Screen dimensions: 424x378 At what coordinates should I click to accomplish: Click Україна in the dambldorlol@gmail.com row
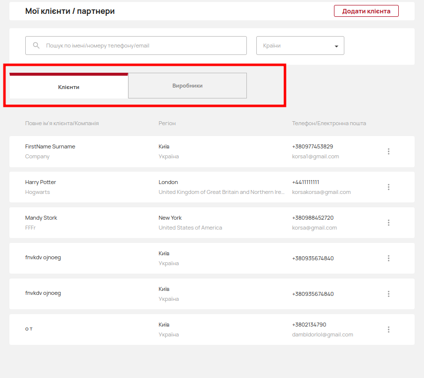pyautogui.click(x=169, y=335)
